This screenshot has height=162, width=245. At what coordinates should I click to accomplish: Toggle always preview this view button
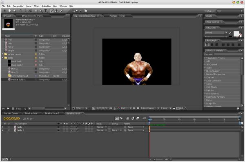pyautogui.click(x=73, y=108)
